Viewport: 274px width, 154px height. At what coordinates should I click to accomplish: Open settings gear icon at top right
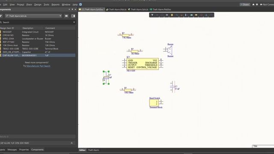pos(257,5)
